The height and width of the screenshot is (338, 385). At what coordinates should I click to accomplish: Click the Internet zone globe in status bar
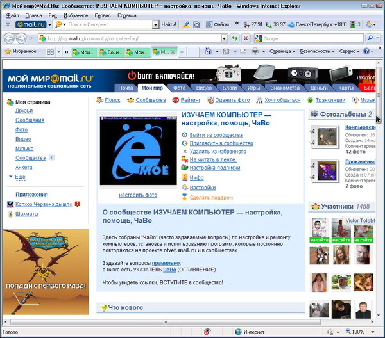click(x=238, y=332)
